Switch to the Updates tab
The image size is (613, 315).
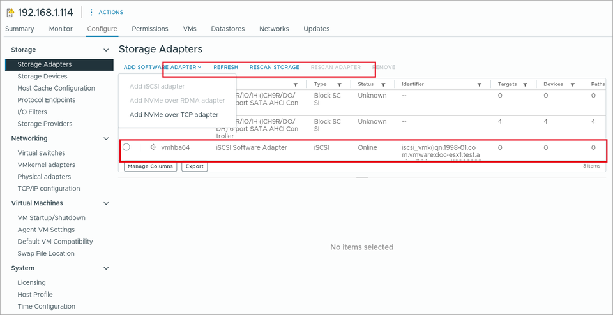tap(316, 29)
